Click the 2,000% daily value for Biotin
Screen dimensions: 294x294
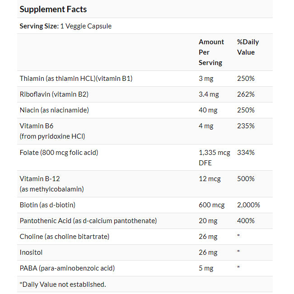click(x=248, y=205)
